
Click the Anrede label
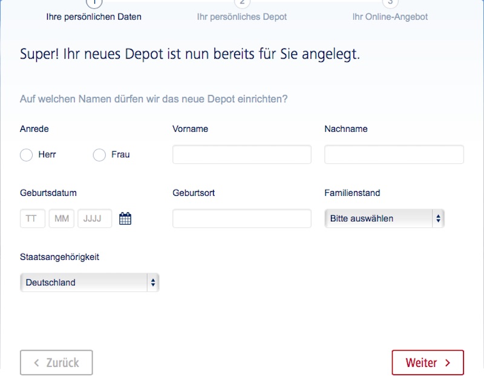(34, 129)
